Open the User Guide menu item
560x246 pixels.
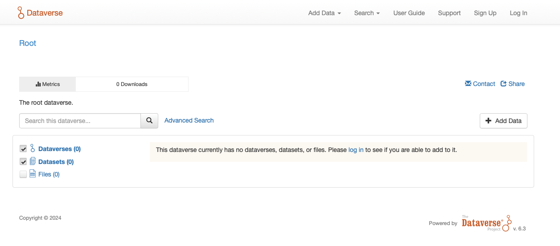coord(409,13)
